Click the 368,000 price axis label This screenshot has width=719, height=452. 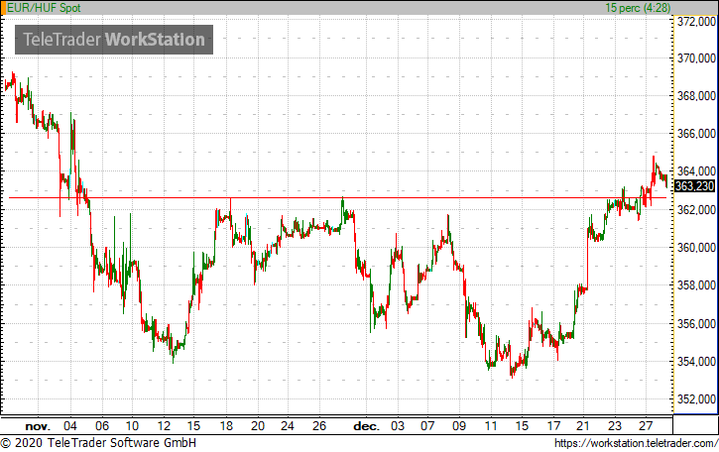(696, 96)
